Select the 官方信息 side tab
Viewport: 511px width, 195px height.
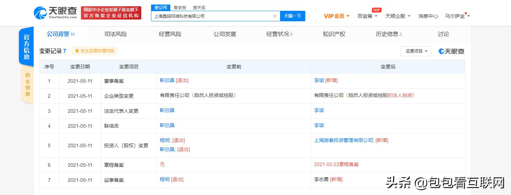pos(27,47)
